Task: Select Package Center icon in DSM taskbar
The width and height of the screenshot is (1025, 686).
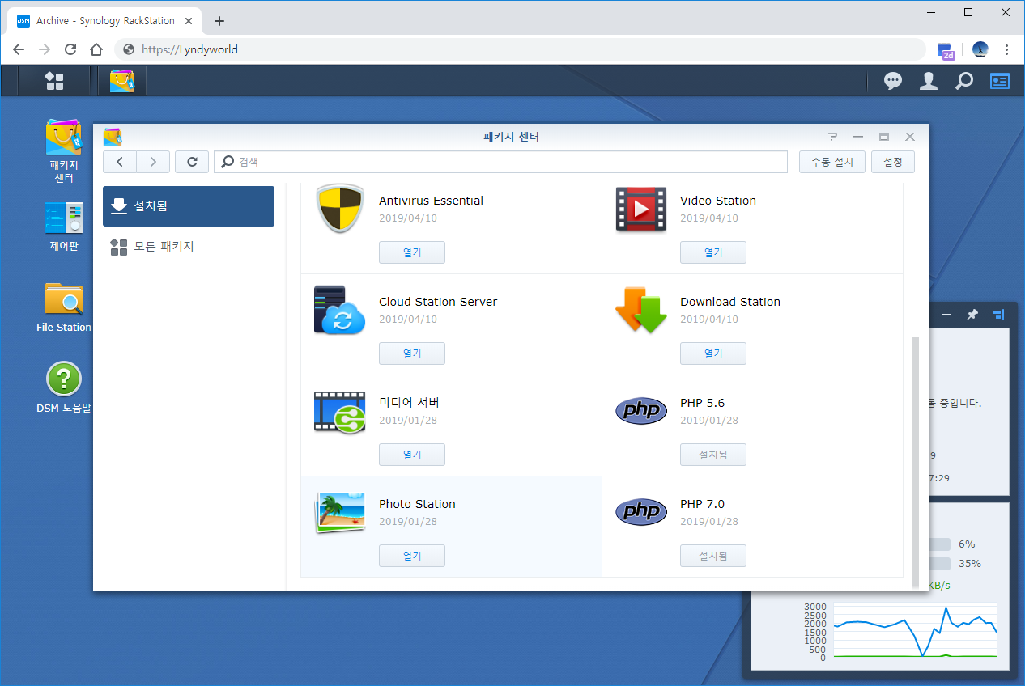Action: (122, 81)
